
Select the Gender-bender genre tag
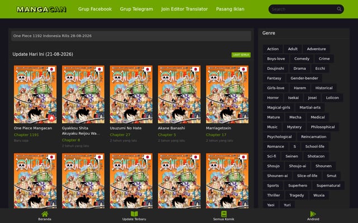(304, 78)
